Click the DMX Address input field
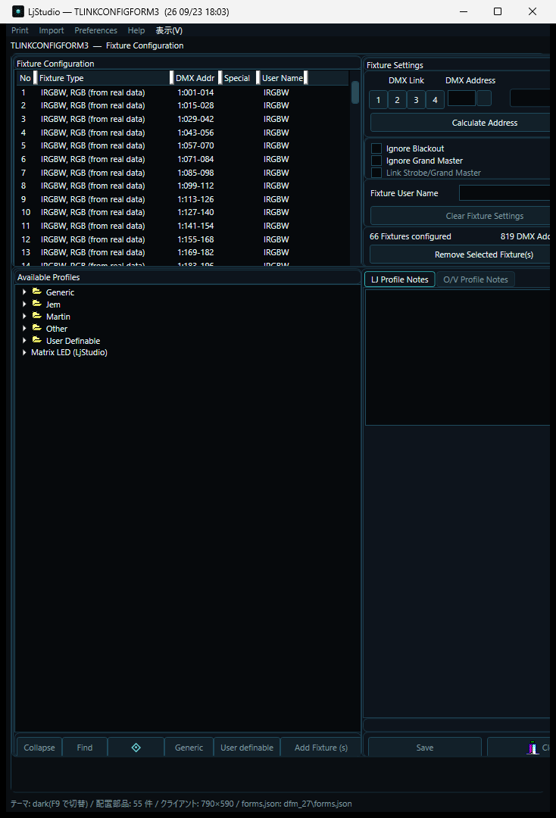This screenshot has width=556, height=818. click(461, 98)
